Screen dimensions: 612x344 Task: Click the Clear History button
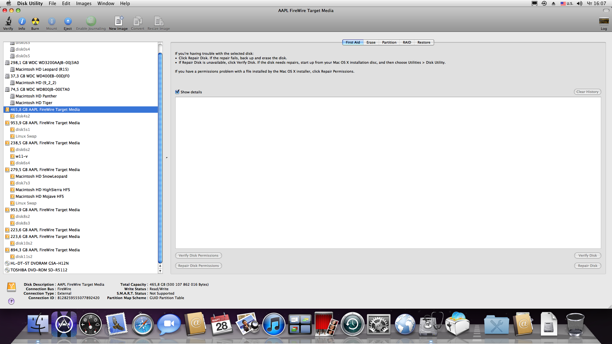[587, 92]
